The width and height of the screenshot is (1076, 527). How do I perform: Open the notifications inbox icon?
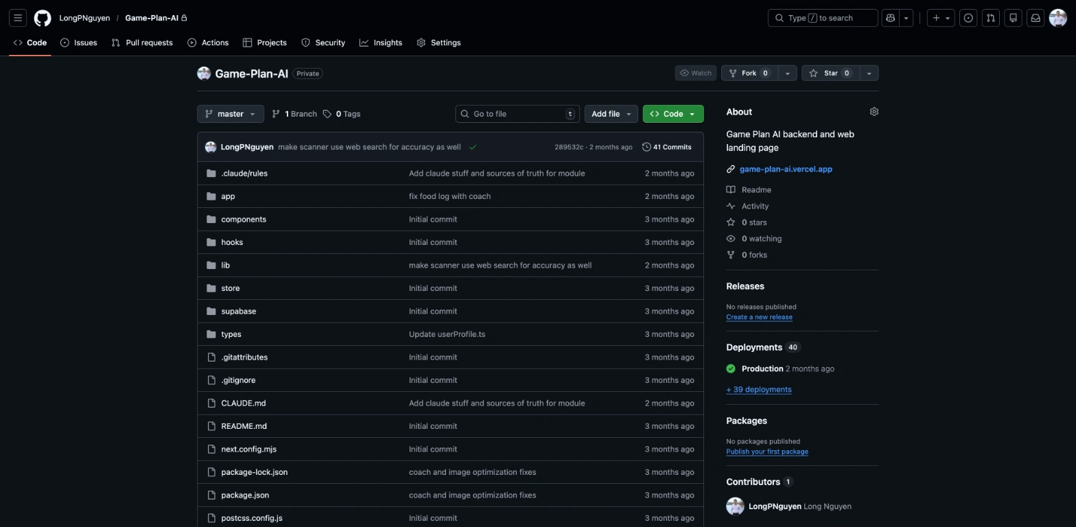1036,18
